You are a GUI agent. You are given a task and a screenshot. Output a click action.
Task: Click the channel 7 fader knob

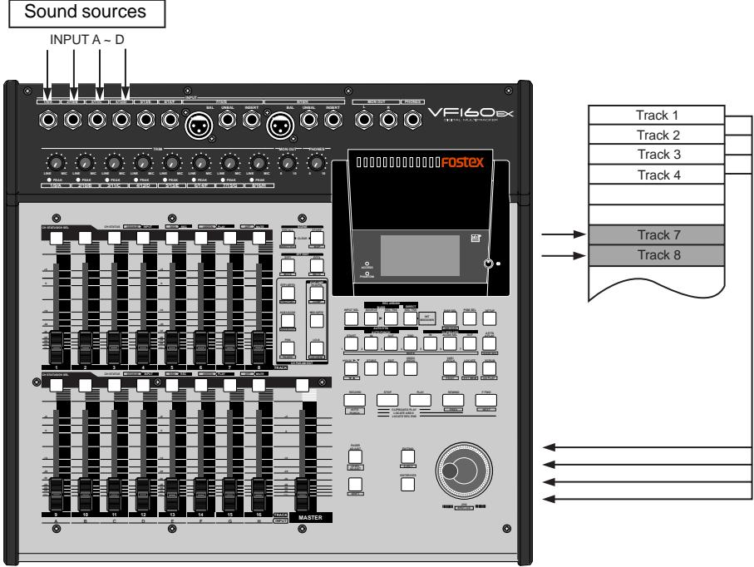pos(229,348)
